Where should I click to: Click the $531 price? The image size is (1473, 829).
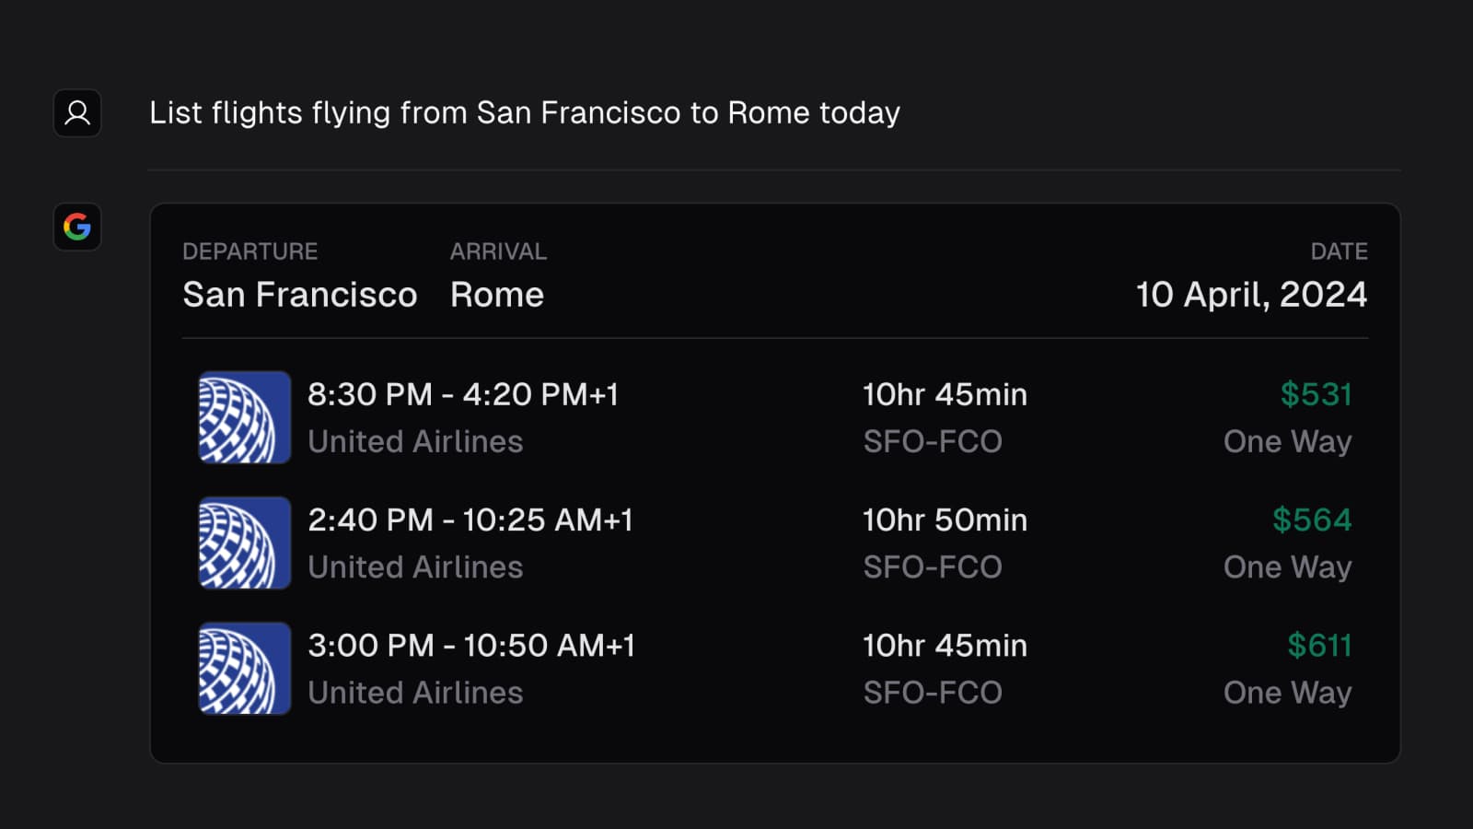point(1316,395)
